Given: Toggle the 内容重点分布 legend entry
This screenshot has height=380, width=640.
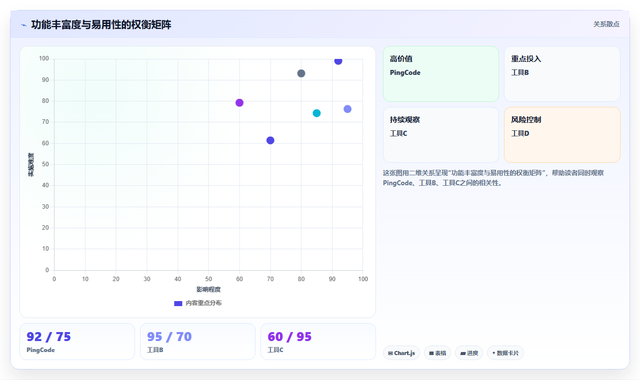Looking at the screenshot, I should point(197,303).
